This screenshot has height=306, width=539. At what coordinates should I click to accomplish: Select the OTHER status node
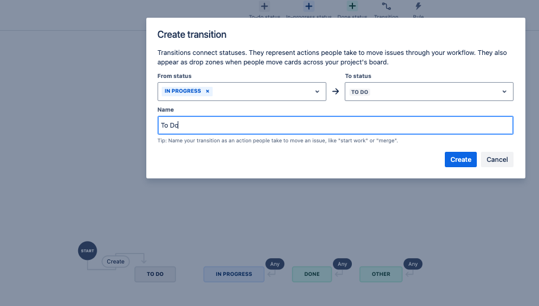(381, 274)
